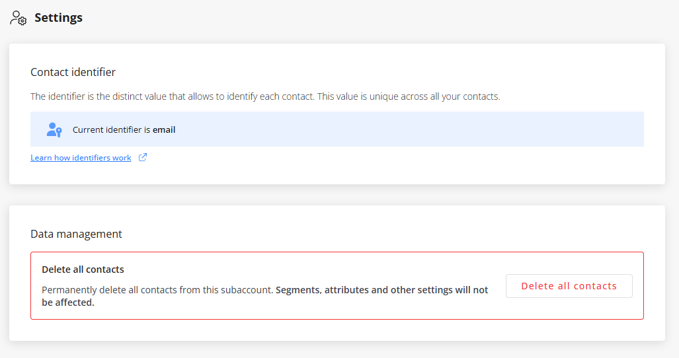This screenshot has height=358, width=679.
Task: Click the text 'Current identifier is'
Action: 112,129
